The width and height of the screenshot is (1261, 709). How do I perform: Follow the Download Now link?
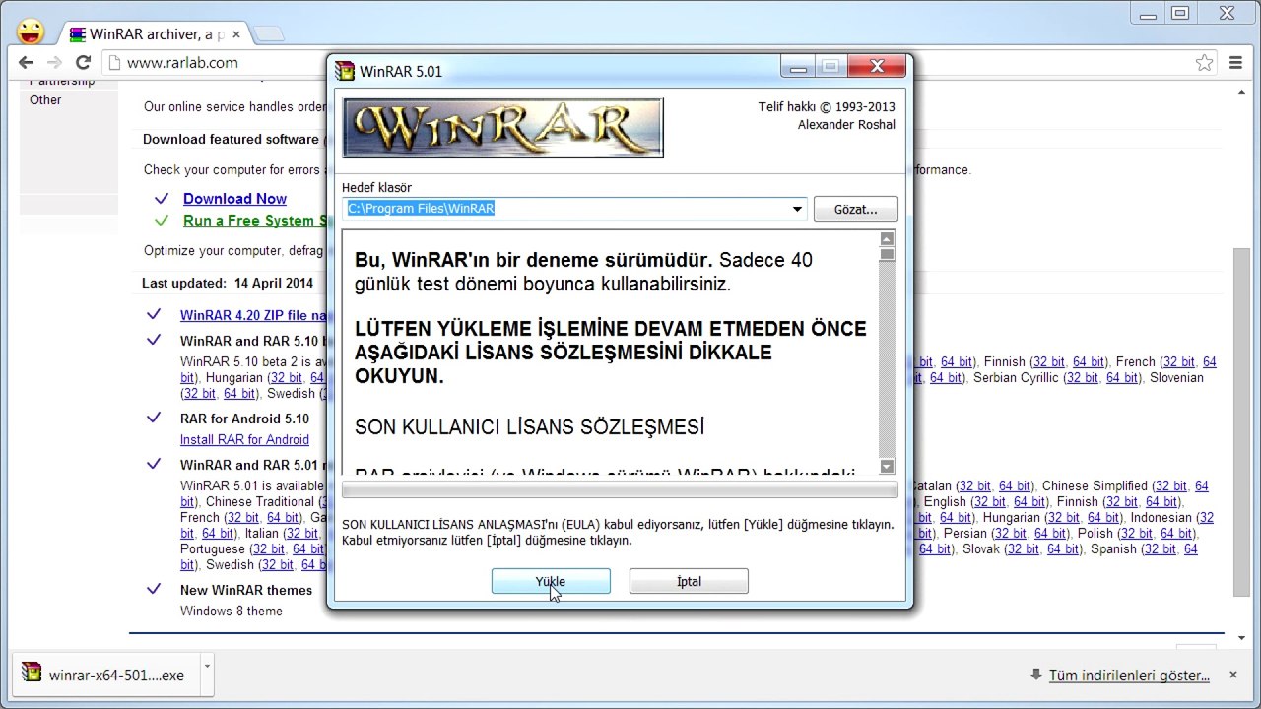(234, 199)
